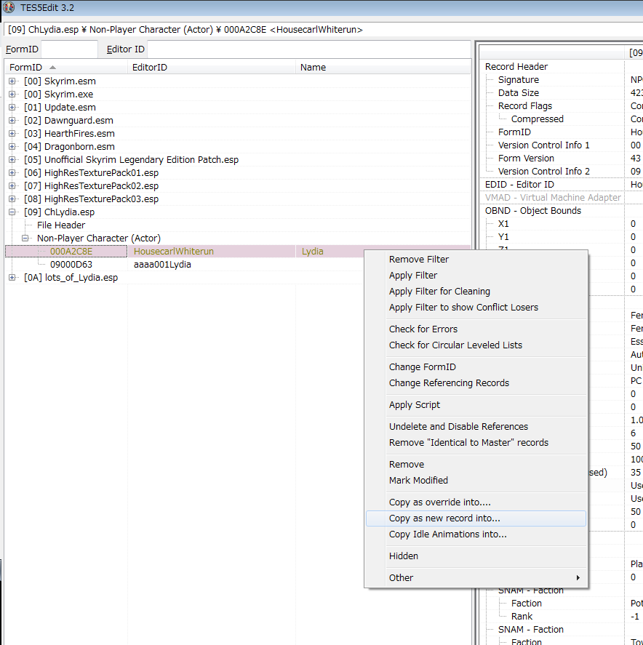Image resolution: width=643 pixels, height=645 pixels.
Task: Focus the FormID search field
Action: point(70,49)
